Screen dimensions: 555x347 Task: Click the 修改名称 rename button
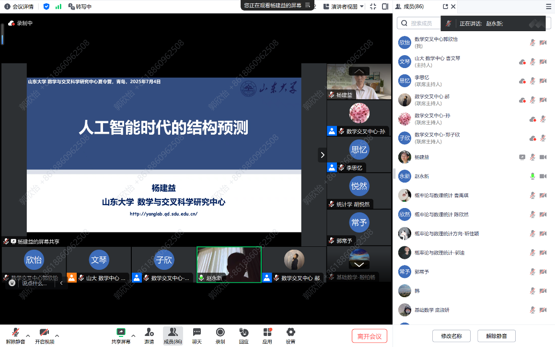click(x=451, y=336)
